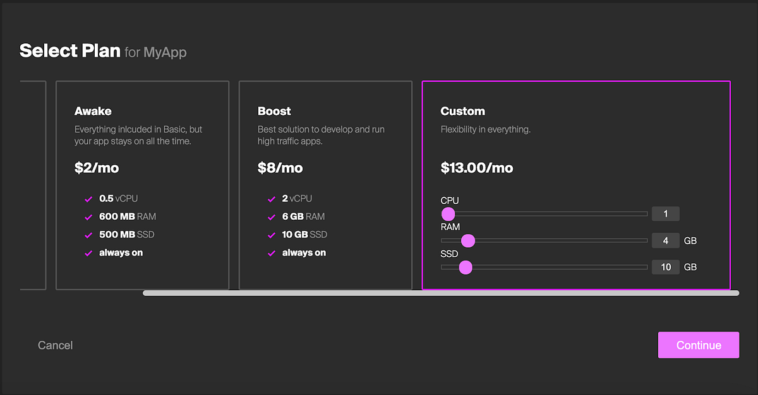Click the checkmark beside 600 MB RAM
This screenshot has height=395, width=758.
coord(88,216)
